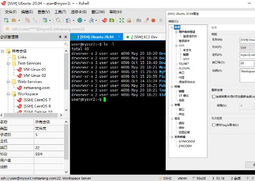Select SFTP in properties category tree
The width and height of the screenshot is (255, 181).
click(x=186, y=59)
